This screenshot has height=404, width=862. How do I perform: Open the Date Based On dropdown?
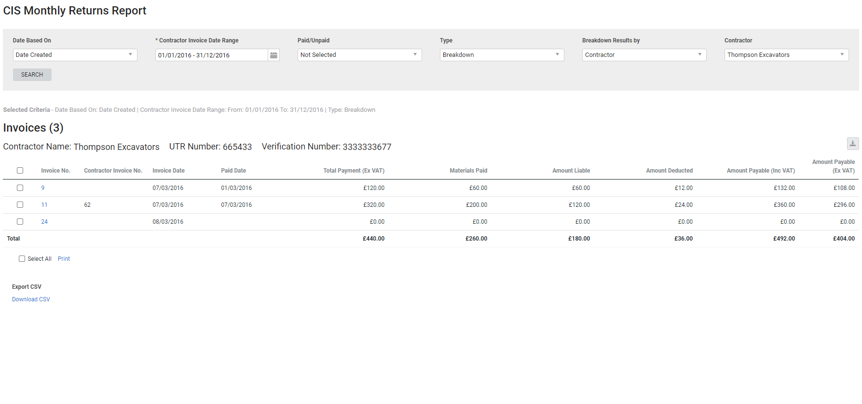tap(75, 55)
